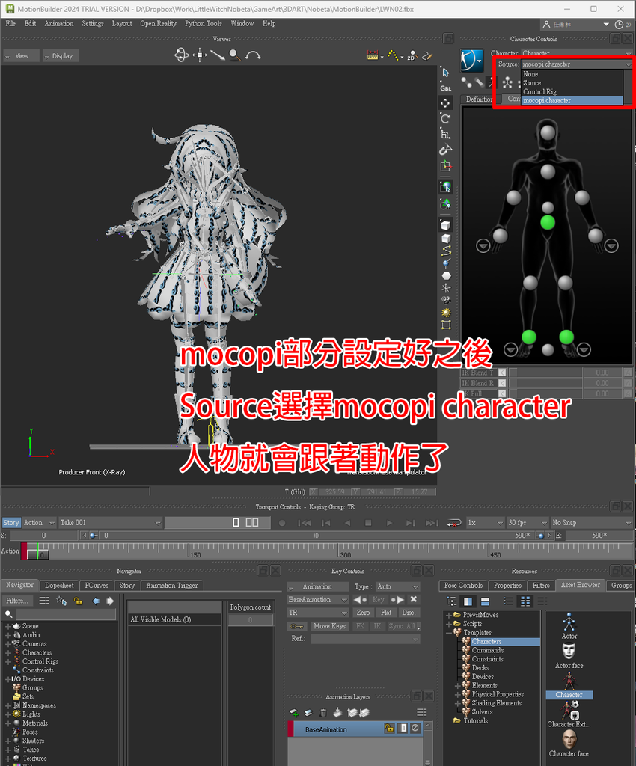
Task: Toggle the GBL global reference mode
Action: [x=445, y=88]
